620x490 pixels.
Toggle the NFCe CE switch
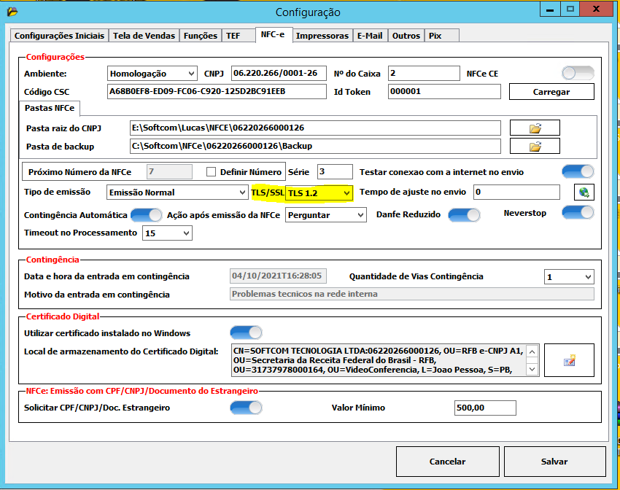(577, 74)
